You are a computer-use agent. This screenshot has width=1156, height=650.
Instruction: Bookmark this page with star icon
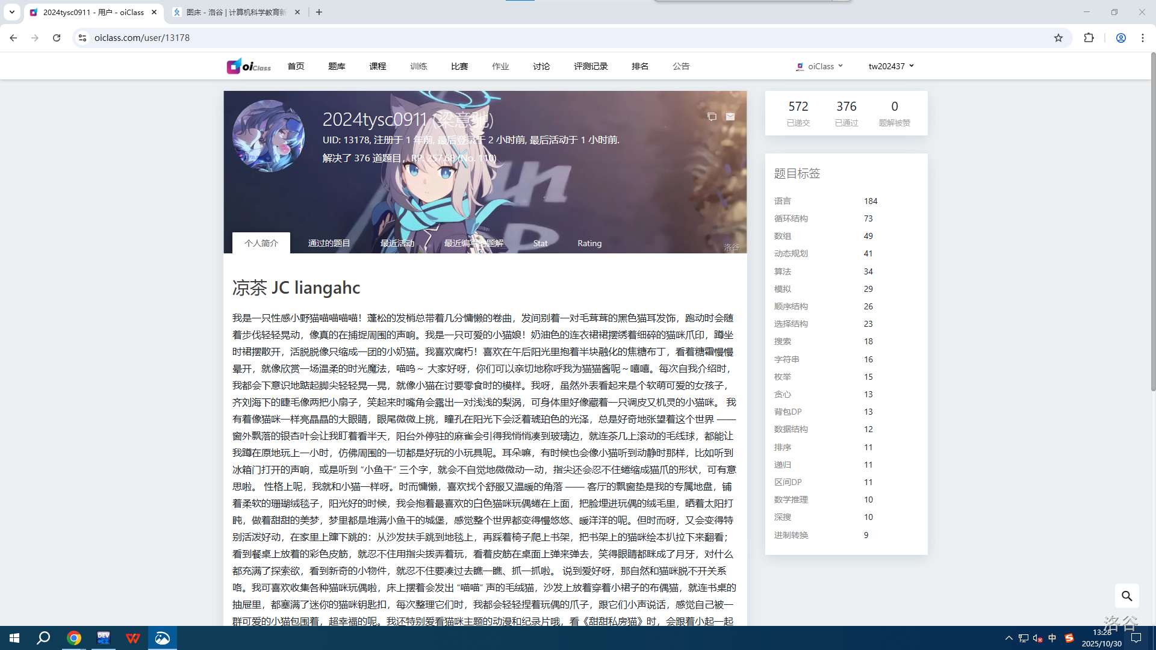click(1058, 38)
